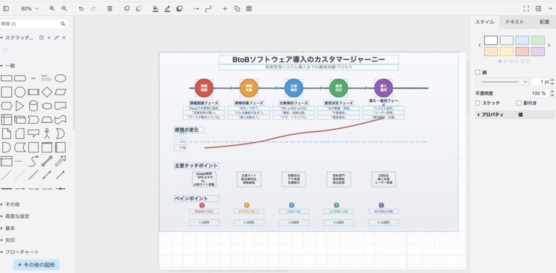The width and height of the screenshot is (556, 273).
Task: Click the line color pencil icon
Action: coord(167,9)
